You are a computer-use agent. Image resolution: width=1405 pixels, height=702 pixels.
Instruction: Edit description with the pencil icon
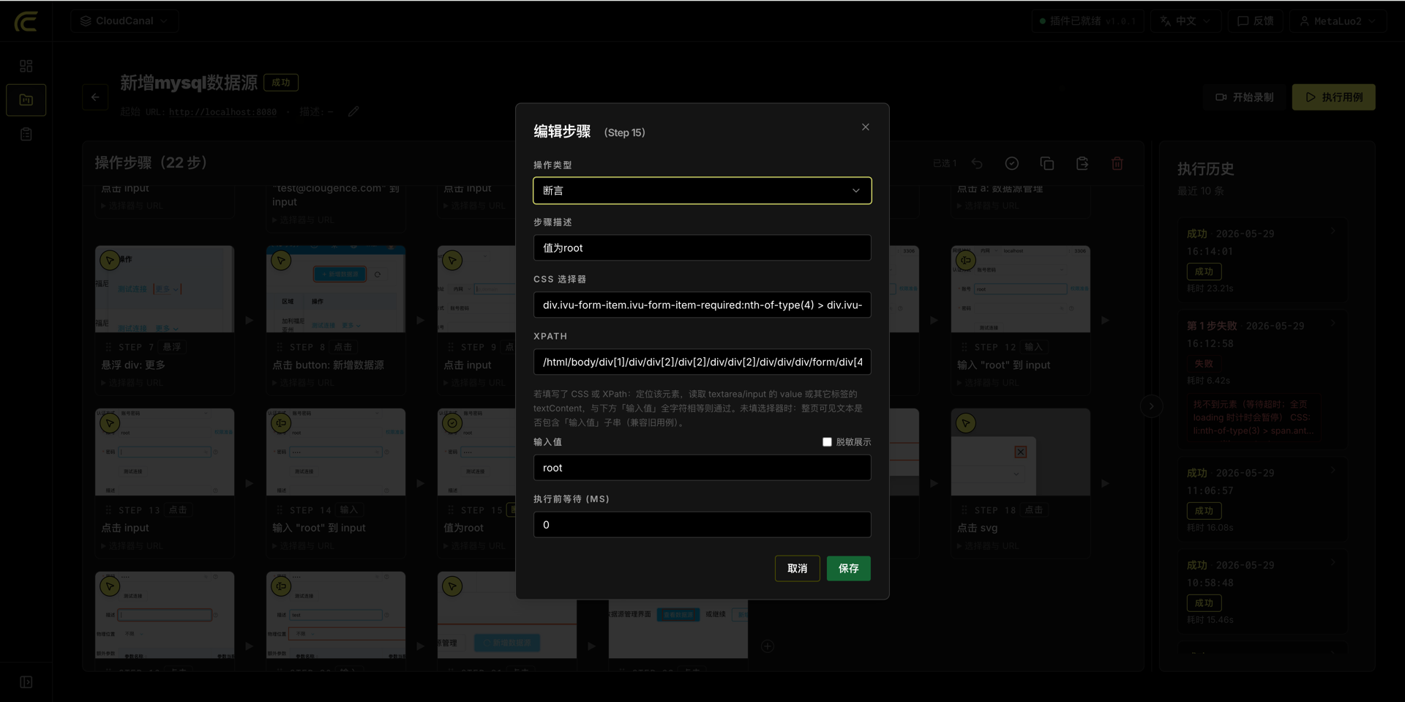tap(353, 112)
